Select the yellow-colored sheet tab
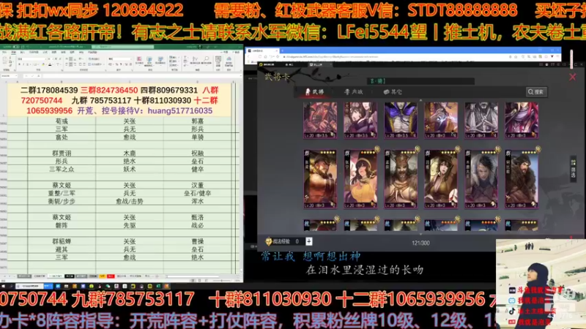Screen dimensions: 586x329 103,276
